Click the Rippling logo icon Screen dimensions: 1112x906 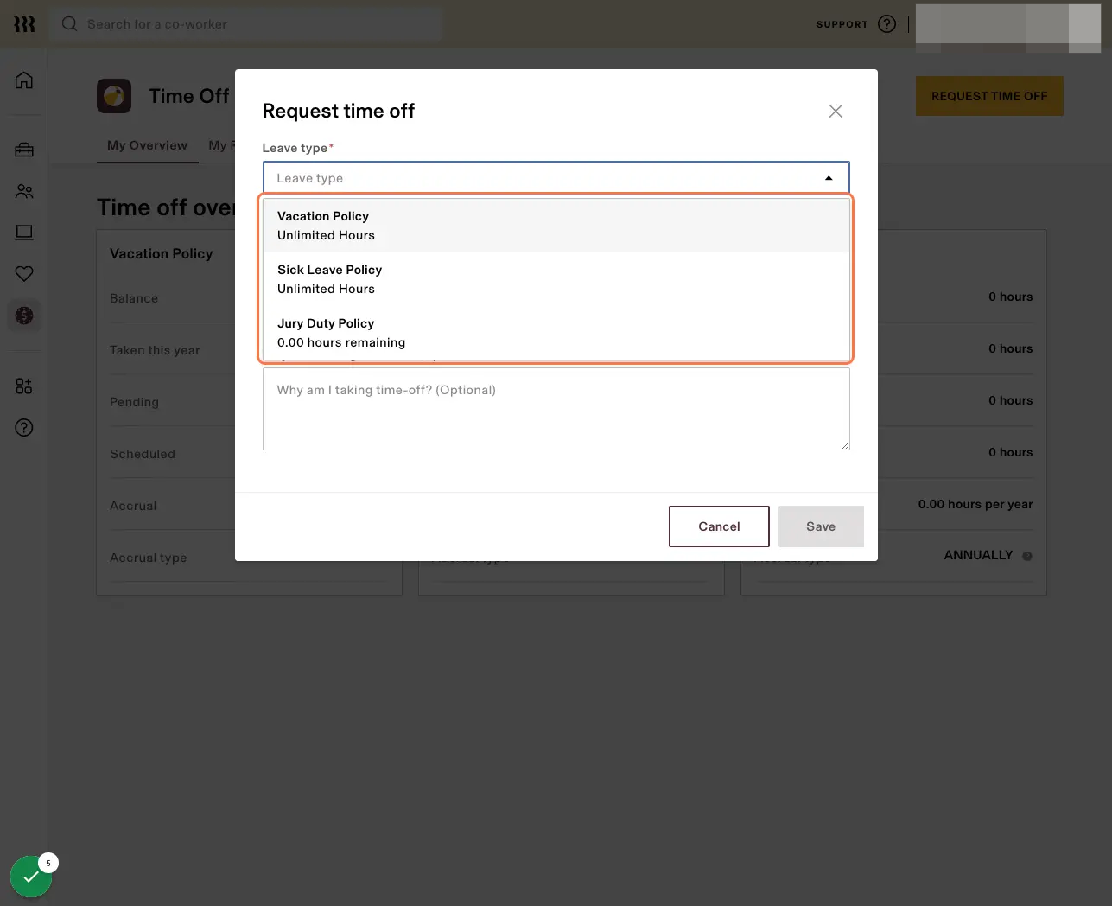click(x=24, y=24)
